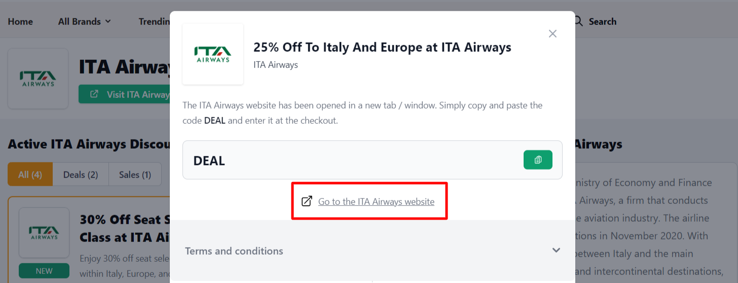Click the ITA Airways logo in the popup header
This screenshot has width=738, height=283.
click(213, 54)
